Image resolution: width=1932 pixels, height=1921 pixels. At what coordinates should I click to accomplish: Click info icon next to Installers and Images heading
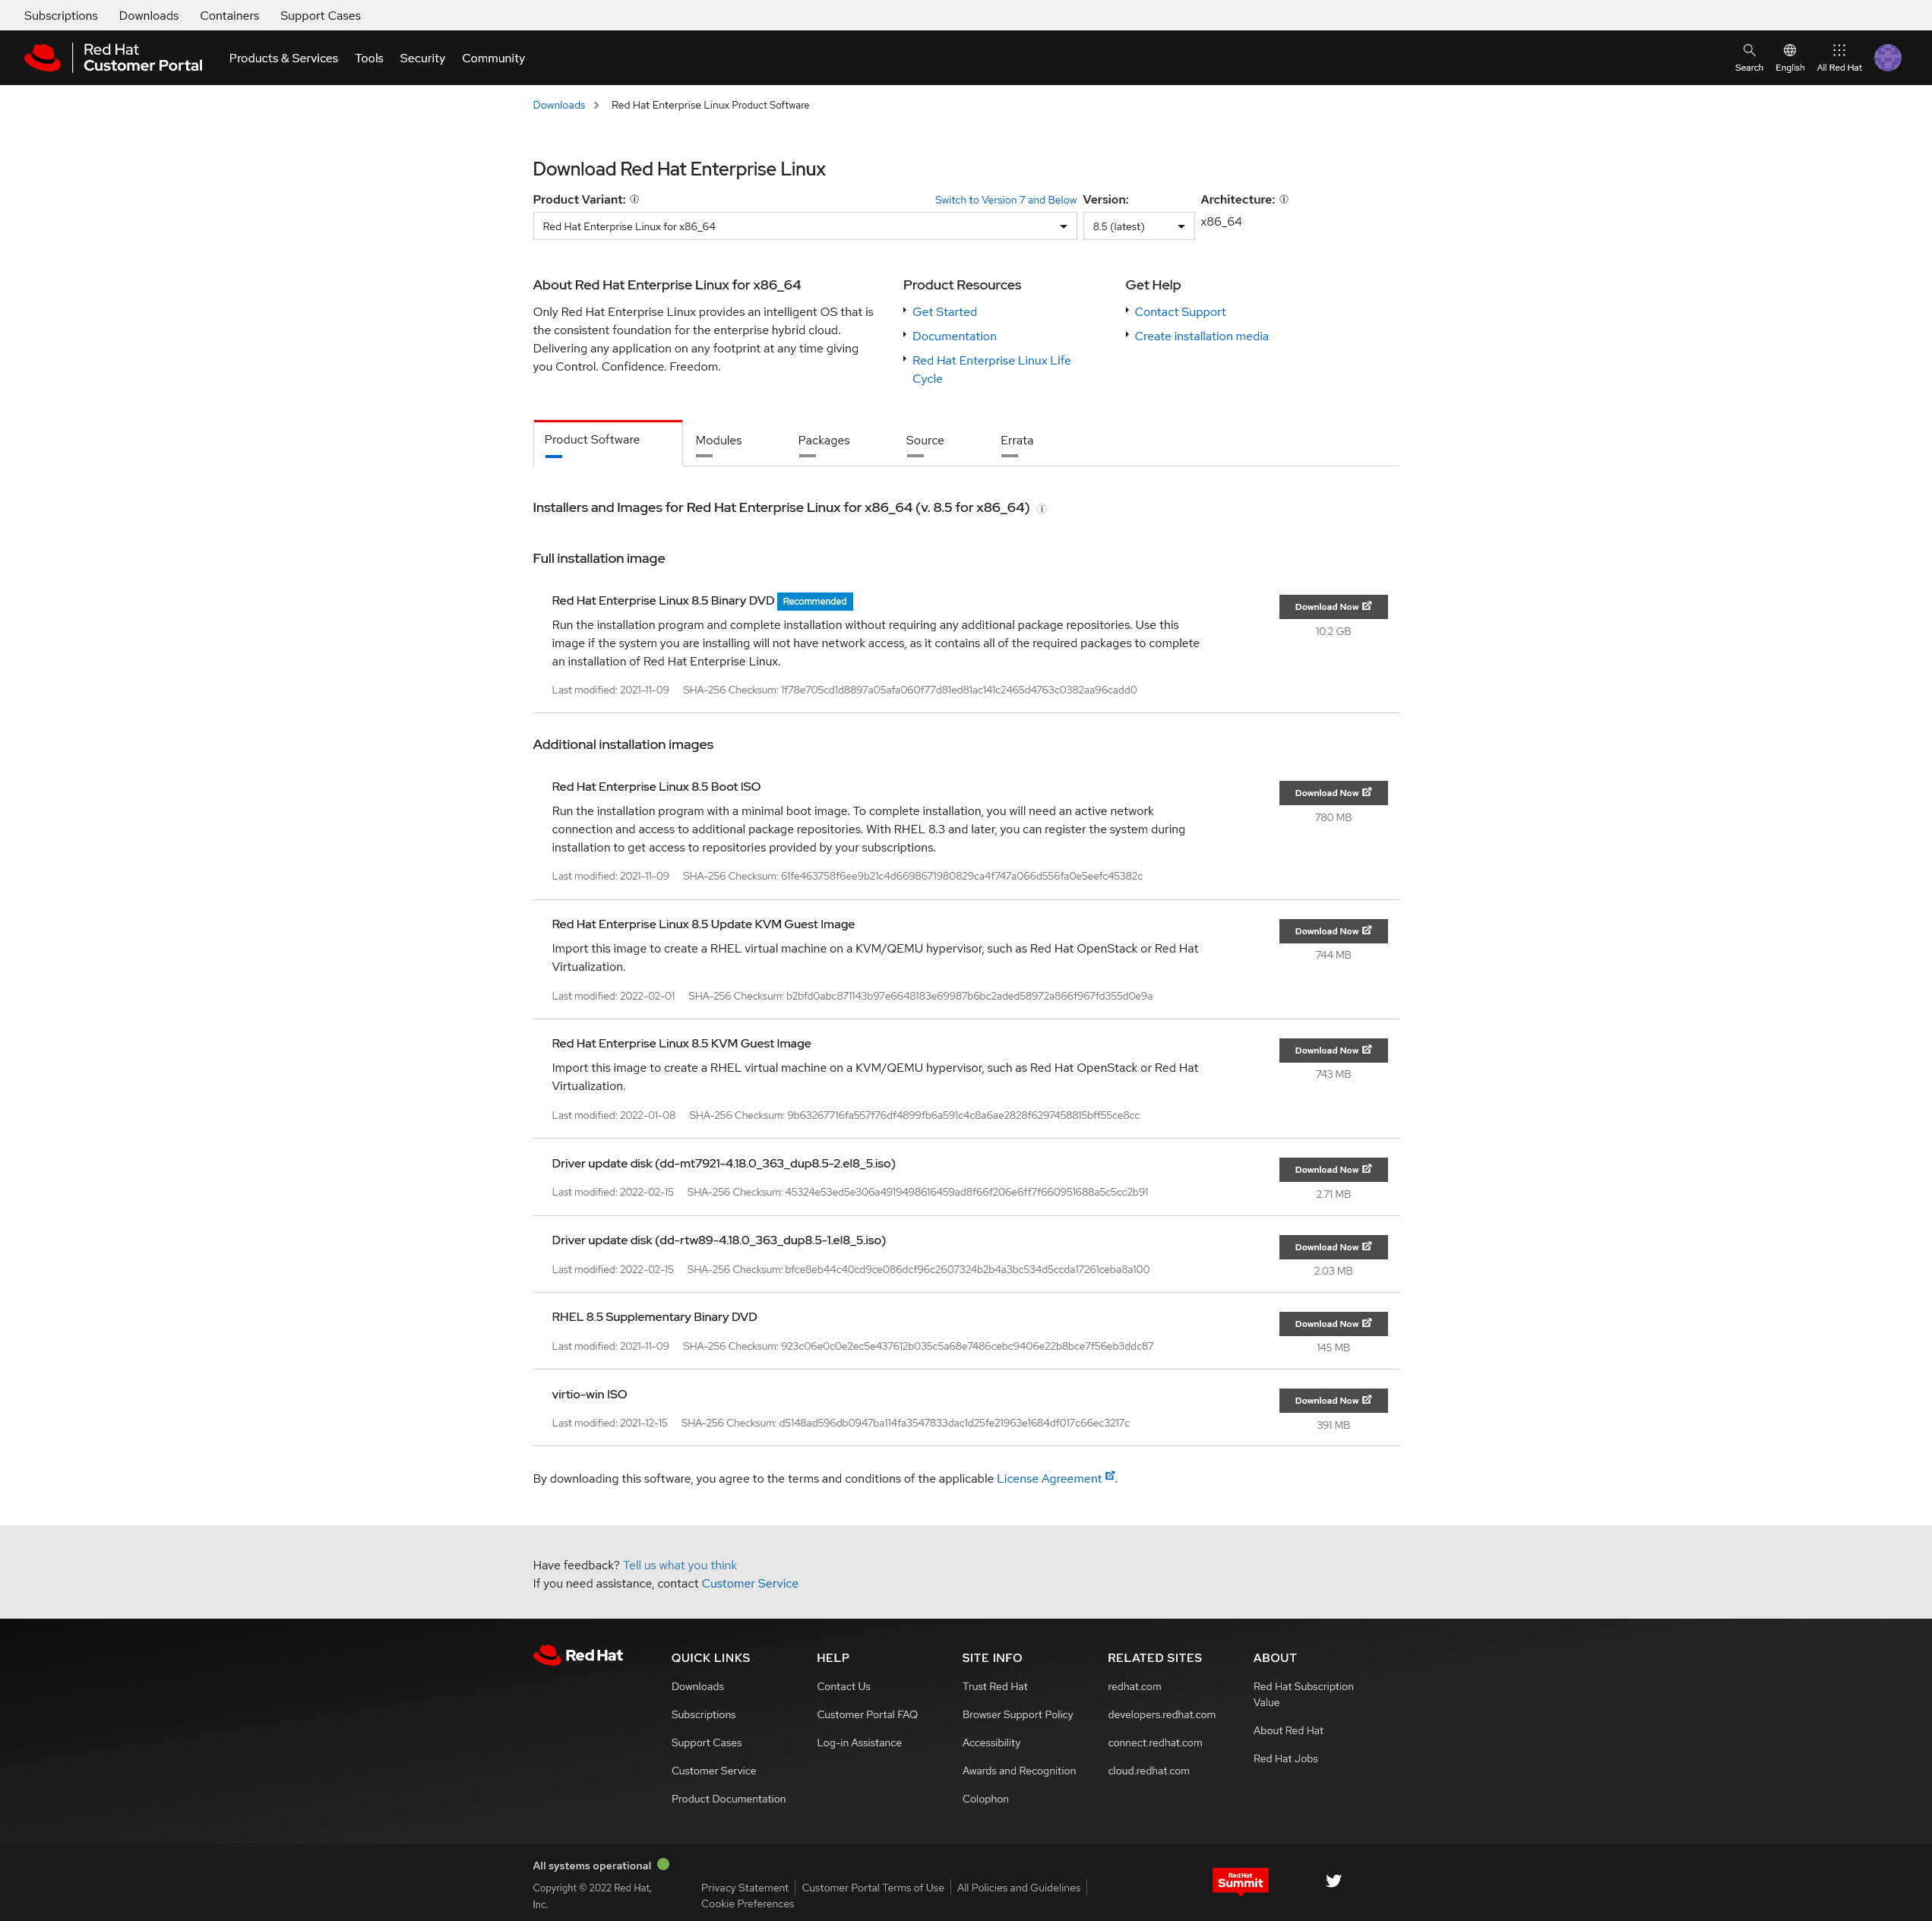click(x=1041, y=508)
